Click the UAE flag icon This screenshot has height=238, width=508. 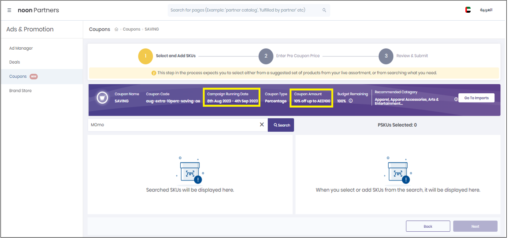coord(468,10)
